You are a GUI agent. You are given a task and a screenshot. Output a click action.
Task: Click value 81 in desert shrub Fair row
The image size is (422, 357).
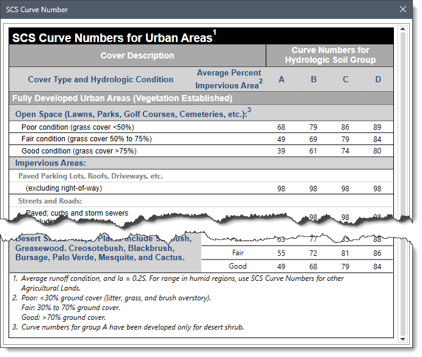click(345, 253)
